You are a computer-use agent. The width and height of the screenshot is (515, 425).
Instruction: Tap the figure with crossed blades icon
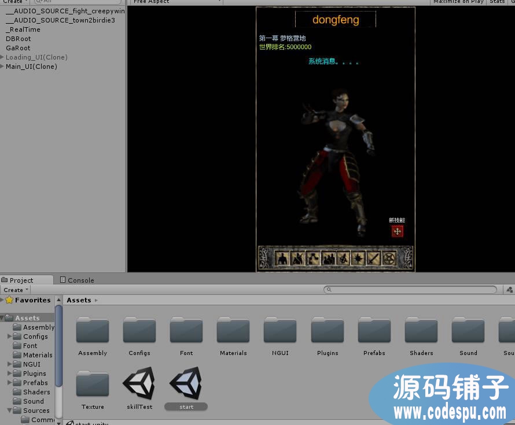tap(297, 258)
